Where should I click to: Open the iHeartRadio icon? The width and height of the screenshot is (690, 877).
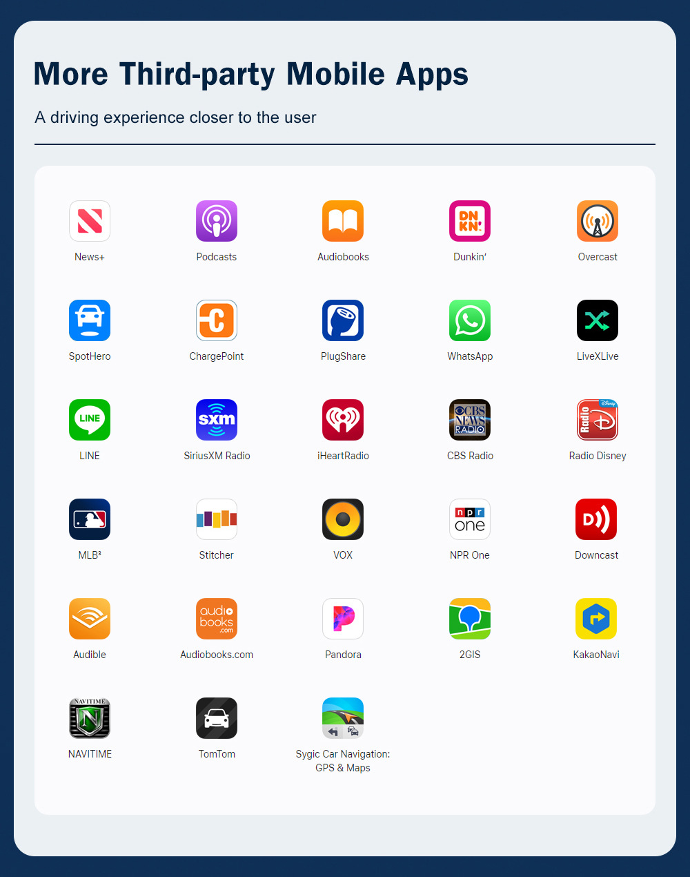[343, 420]
